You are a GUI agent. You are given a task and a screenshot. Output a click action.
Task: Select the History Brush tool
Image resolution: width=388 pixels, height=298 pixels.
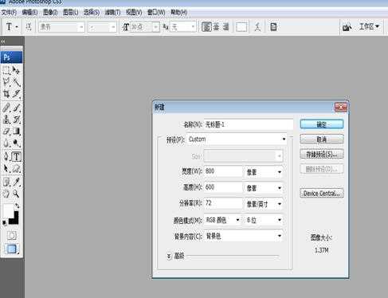(x=16, y=120)
